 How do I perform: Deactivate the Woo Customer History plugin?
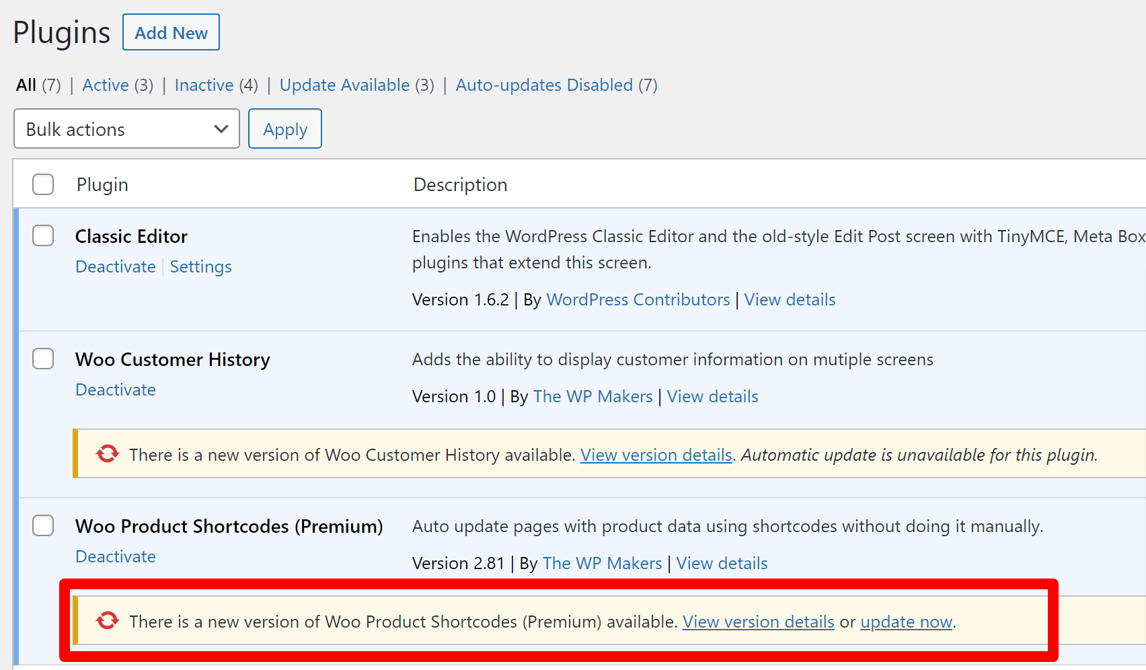point(116,389)
